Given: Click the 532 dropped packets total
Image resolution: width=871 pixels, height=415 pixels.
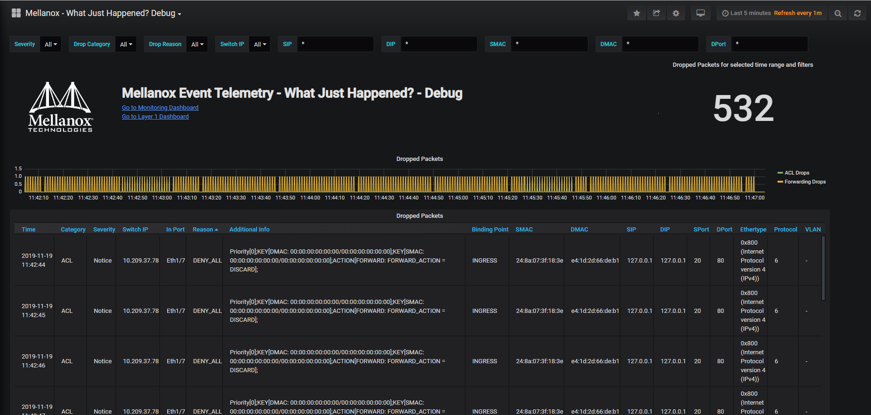Looking at the screenshot, I should pos(743,108).
